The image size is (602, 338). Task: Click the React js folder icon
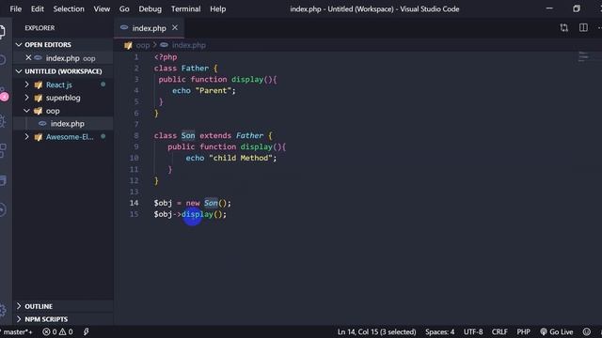tap(38, 85)
